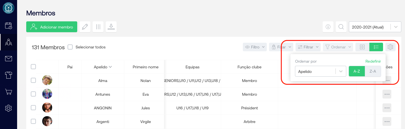
Task: Open the 2020-2021 (Atual) season dropdown
Action: [373, 27]
